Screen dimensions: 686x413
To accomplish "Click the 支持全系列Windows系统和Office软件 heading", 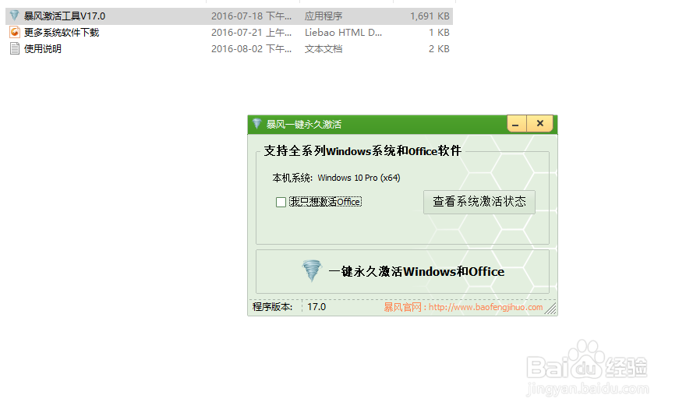I will 362,151.
